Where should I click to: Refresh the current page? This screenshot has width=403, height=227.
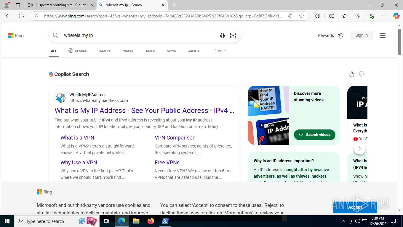(21, 16)
